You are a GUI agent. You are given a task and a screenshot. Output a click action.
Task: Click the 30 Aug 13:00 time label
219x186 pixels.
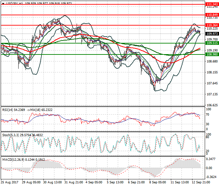[52, 182]
